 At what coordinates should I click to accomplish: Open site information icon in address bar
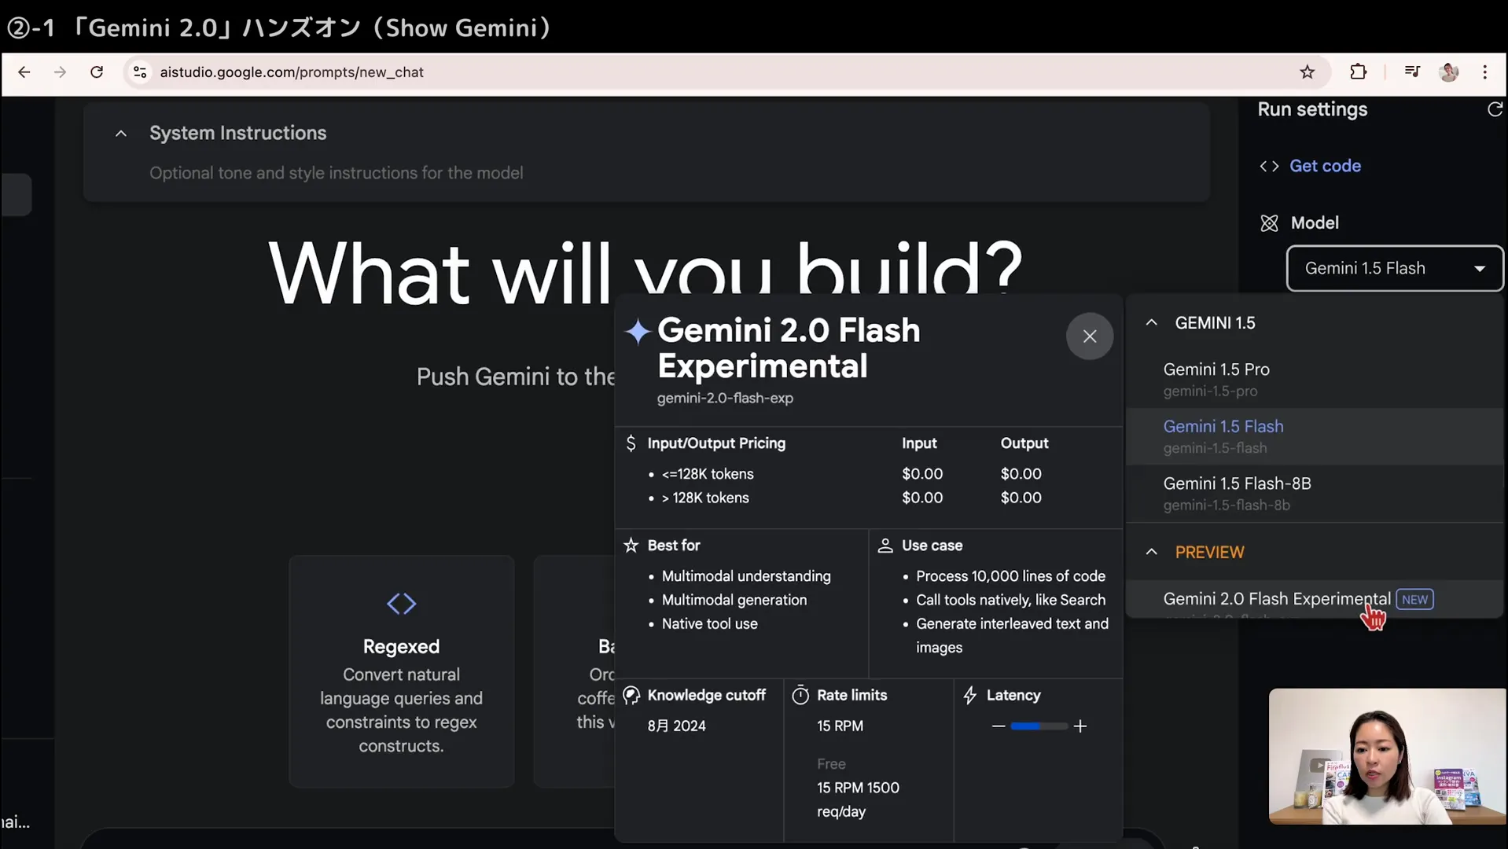click(x=140, y=72)
